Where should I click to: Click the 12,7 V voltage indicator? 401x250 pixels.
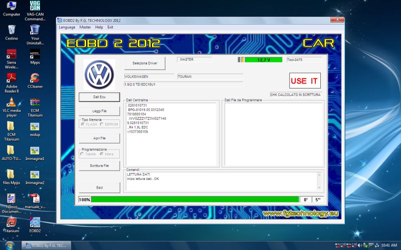264,59
